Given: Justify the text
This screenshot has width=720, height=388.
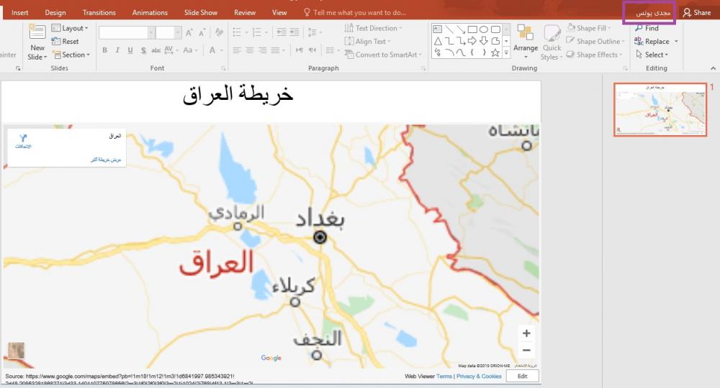Looking at the screenshot, I should pyautogui.click(x=276, y=50).
